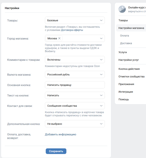Open the Комментарии к товарам dropdown
Image resolution: width=146 pixels, height=158 pixels.
[x=75, y=60]
